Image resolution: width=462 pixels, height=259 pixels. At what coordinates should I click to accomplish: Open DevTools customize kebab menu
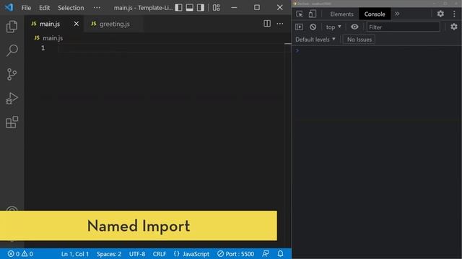click(454, 14)
